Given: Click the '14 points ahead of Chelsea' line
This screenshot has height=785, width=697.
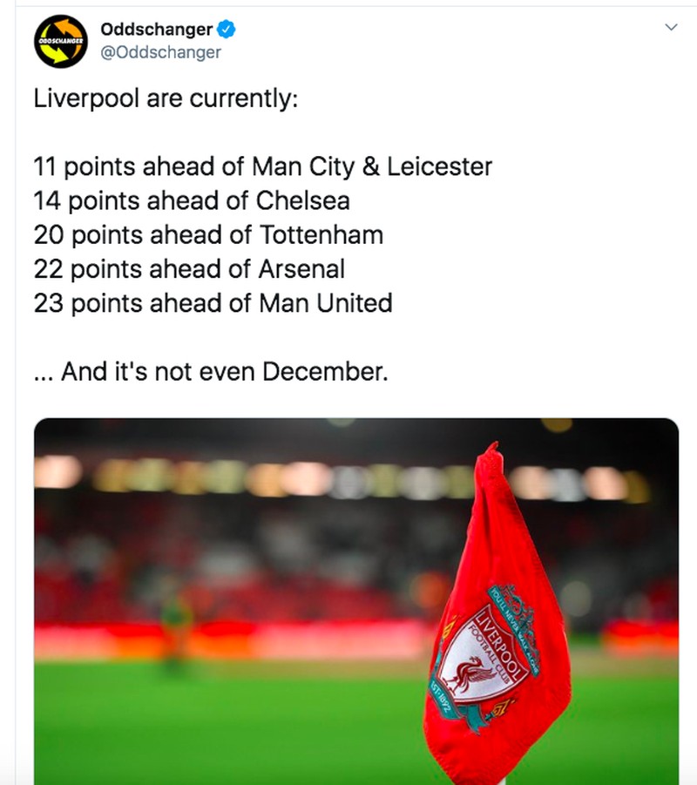Looking at the screenshot, I should pyautogui.click(x=192, y=201).
